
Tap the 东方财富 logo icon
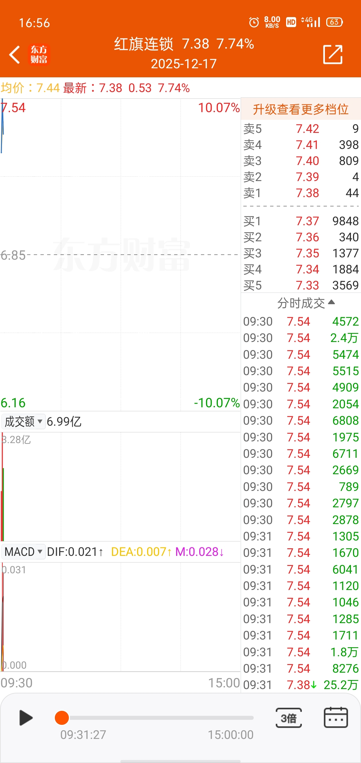(x=39, y=55)
